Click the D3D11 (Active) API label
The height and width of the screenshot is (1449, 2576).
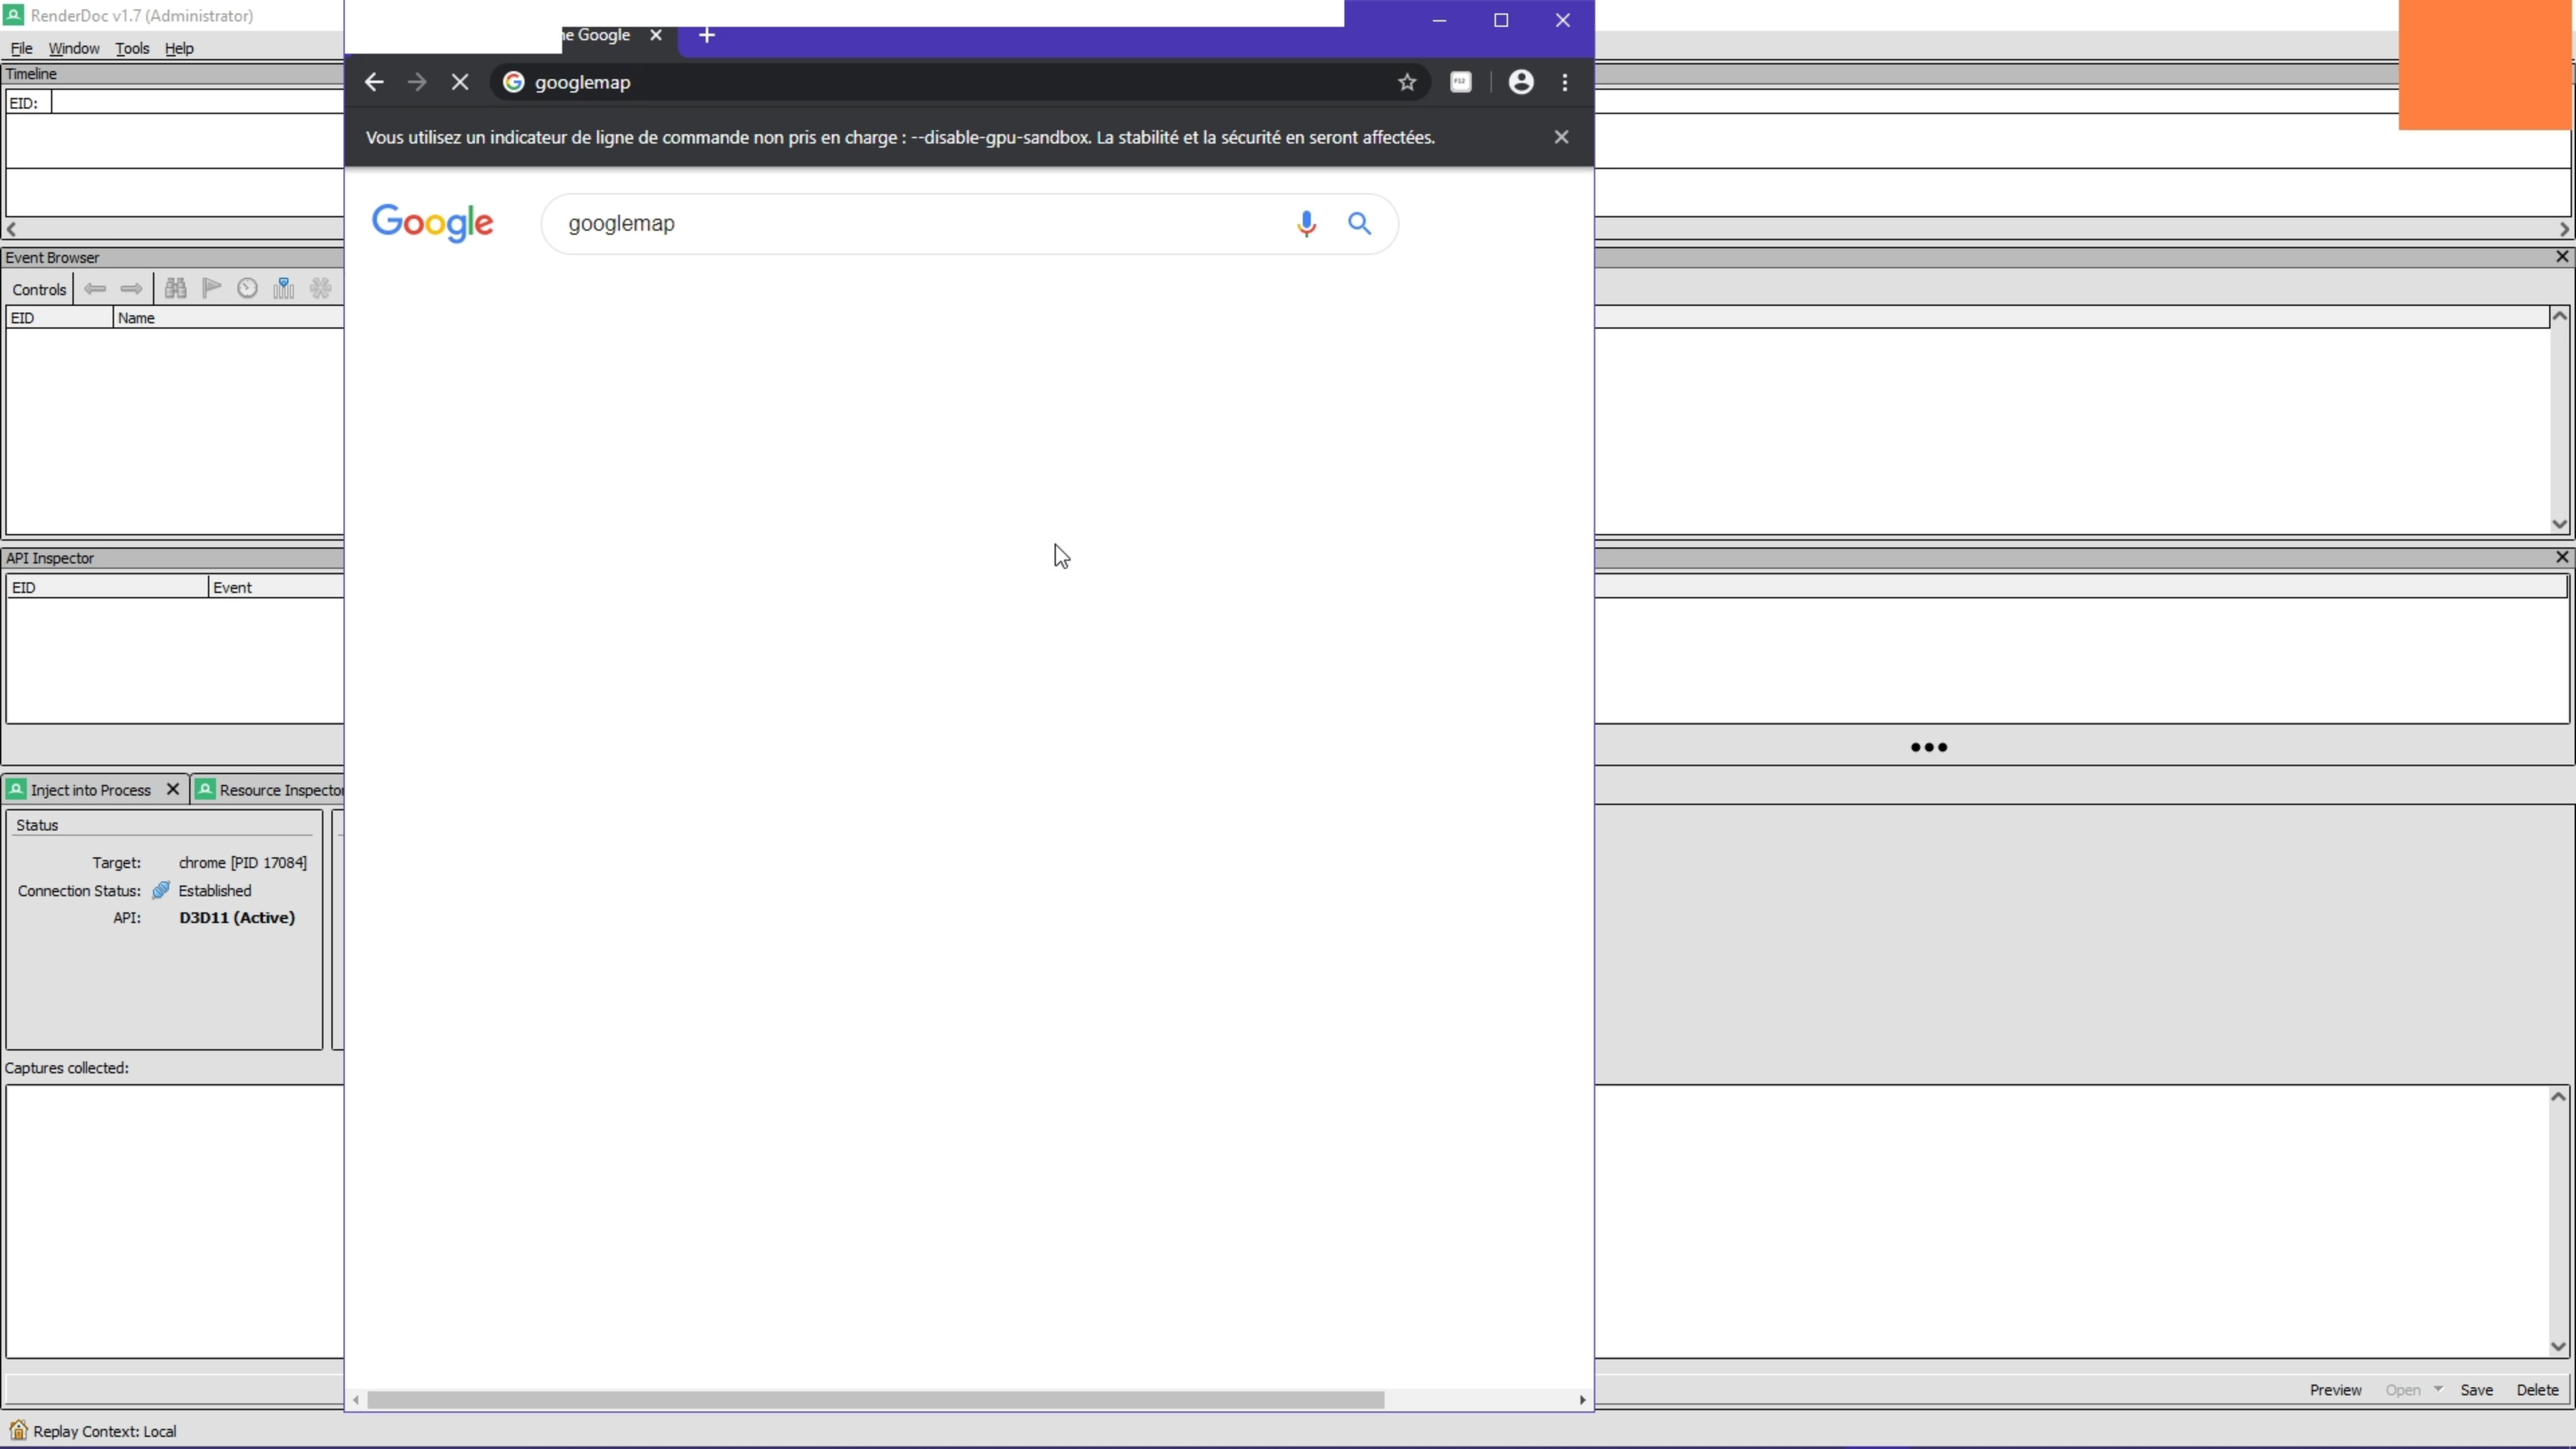(x=237, y=918)
